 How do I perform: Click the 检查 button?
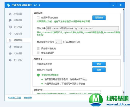(99, 70)
